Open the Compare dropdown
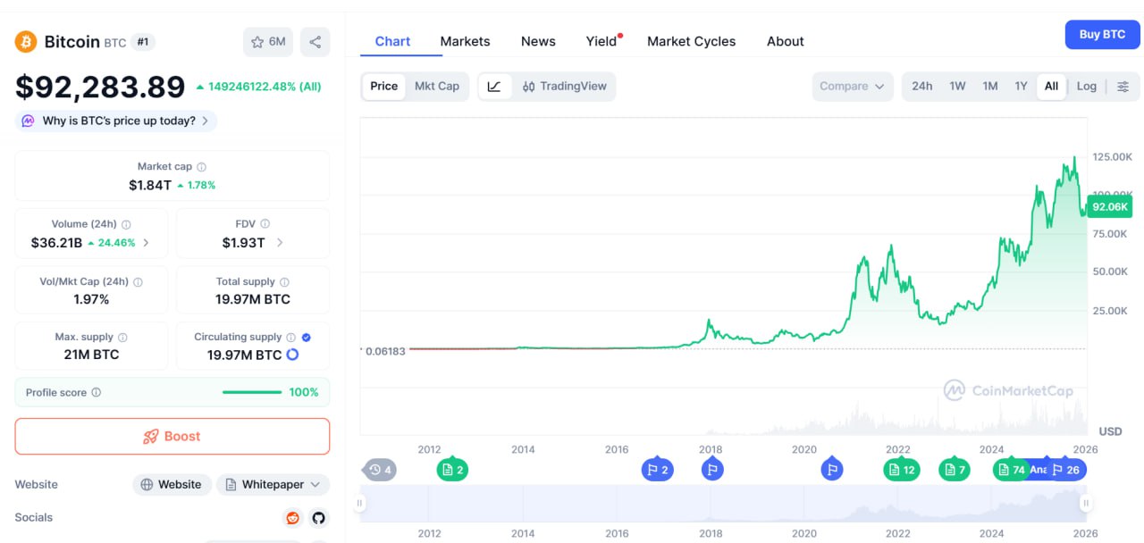1144x543 pixels. pyautogui.click(x=852, y=87)
